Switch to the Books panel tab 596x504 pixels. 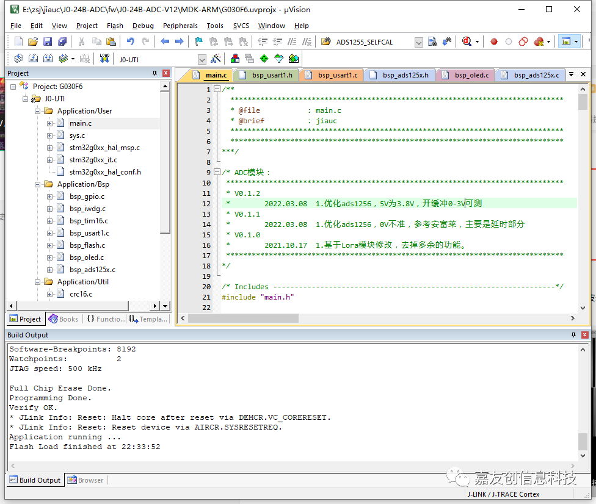click(x=64, y=319)
